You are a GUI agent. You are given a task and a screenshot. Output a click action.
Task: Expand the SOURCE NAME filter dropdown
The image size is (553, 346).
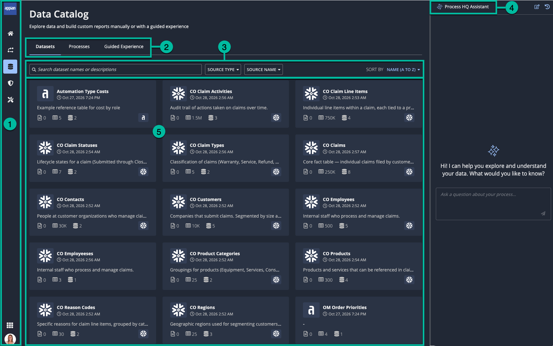pyautogui.click(x=263, y=69)
